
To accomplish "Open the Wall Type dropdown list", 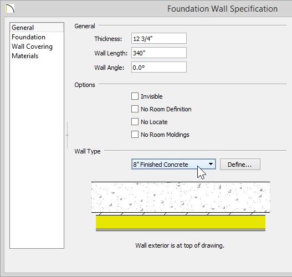I will [x=173, y=164].
